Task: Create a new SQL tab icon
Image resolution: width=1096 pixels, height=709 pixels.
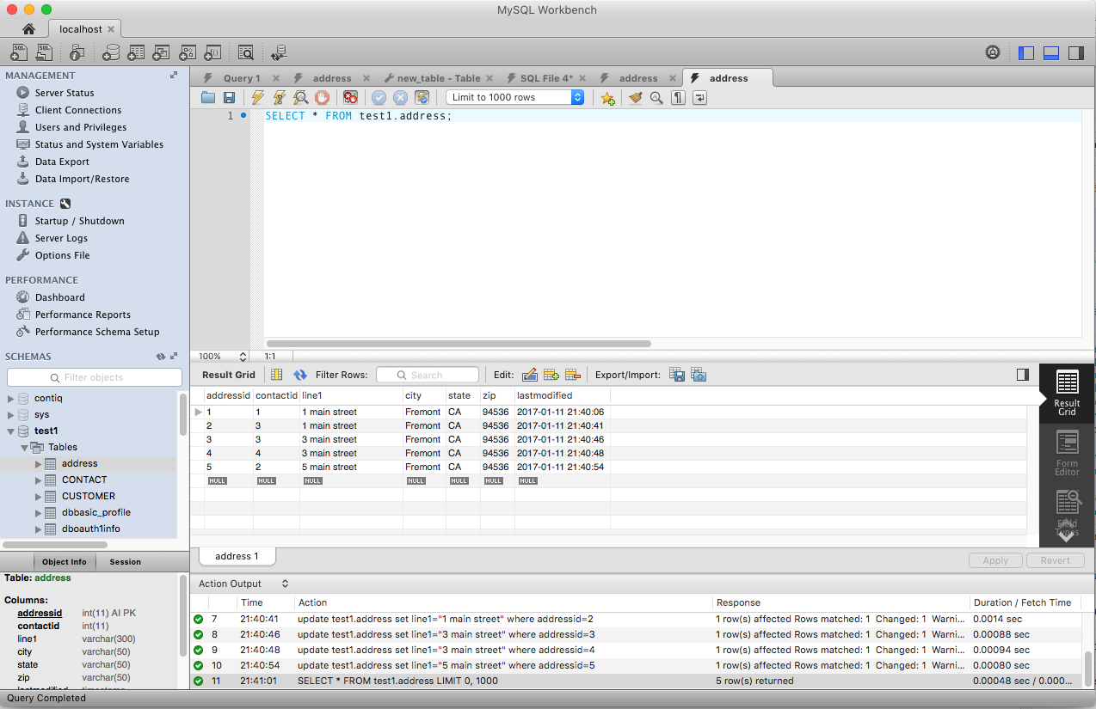Action: pos(20,52)
